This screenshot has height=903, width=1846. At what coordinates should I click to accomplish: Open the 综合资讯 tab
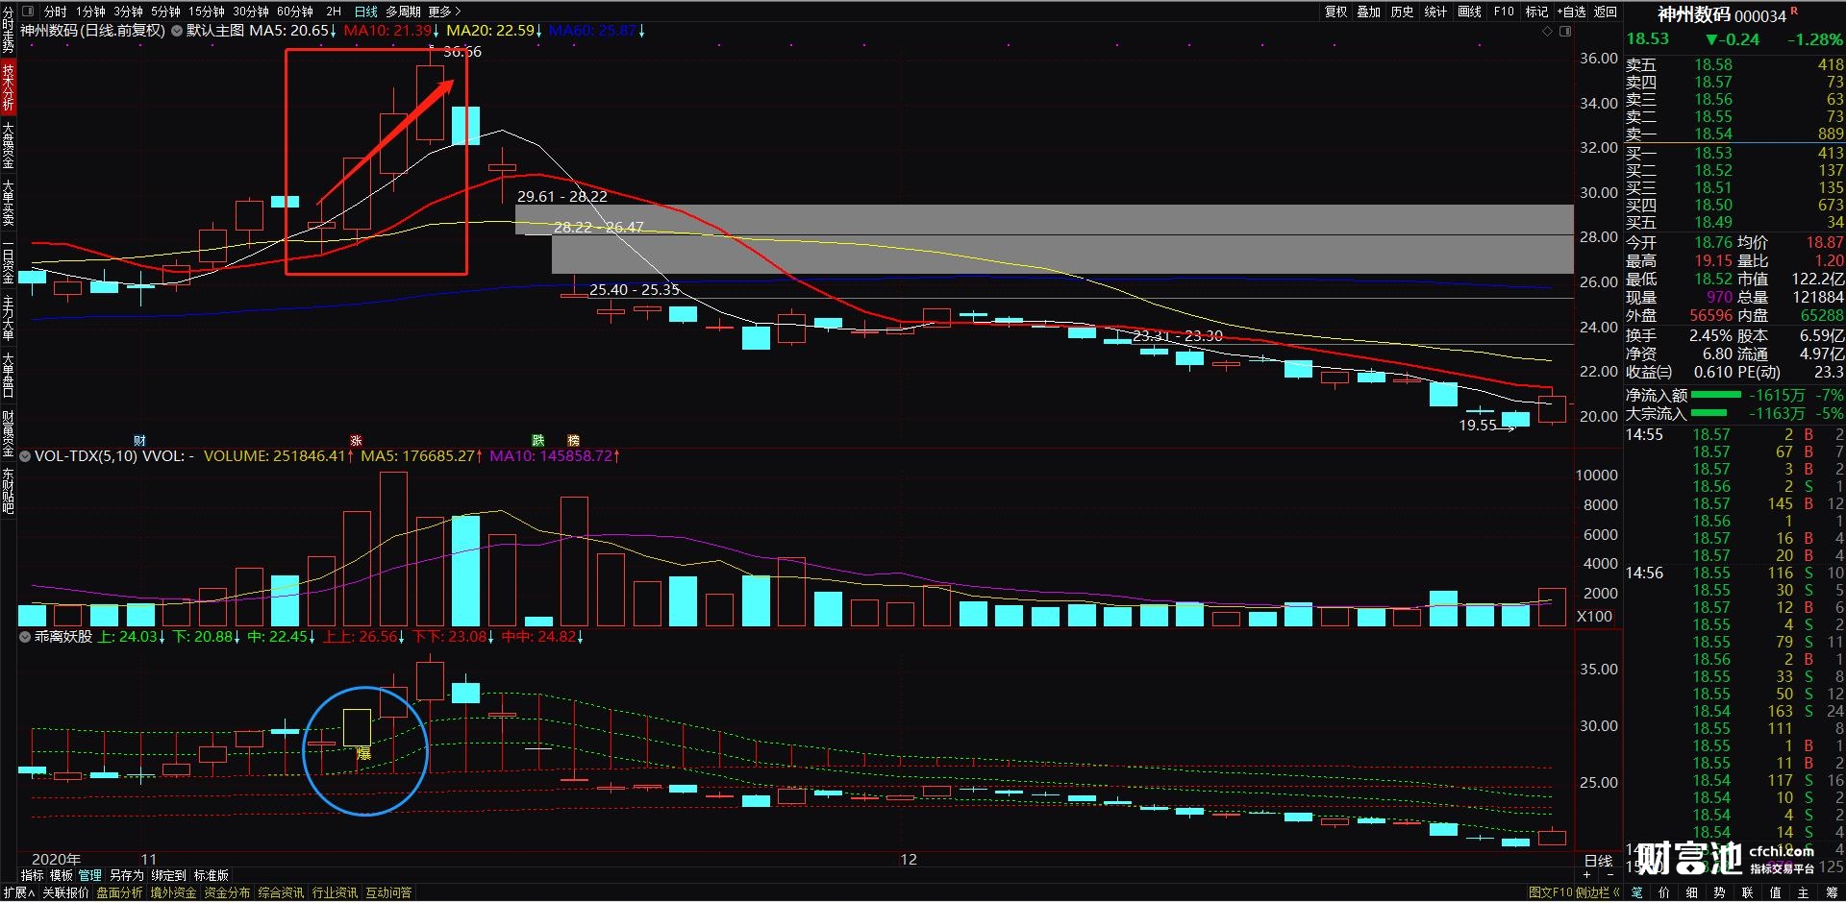pyautogui.click(x=281, y=893)
